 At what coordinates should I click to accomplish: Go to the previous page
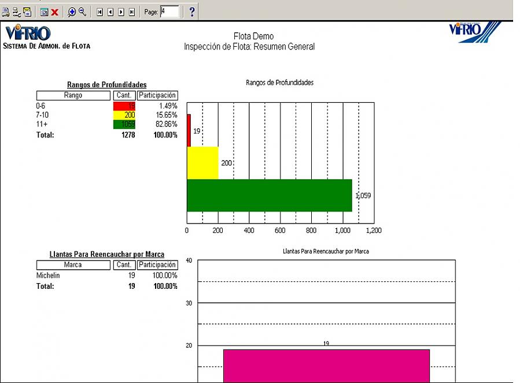[110, 12]
